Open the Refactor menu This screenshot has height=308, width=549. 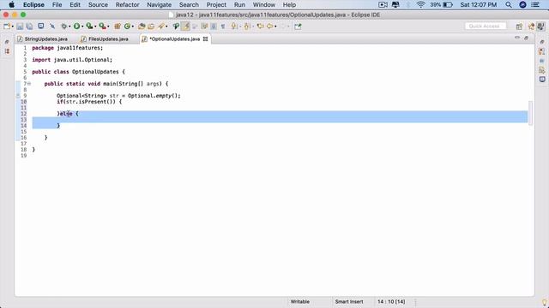[x=128, y=5]
